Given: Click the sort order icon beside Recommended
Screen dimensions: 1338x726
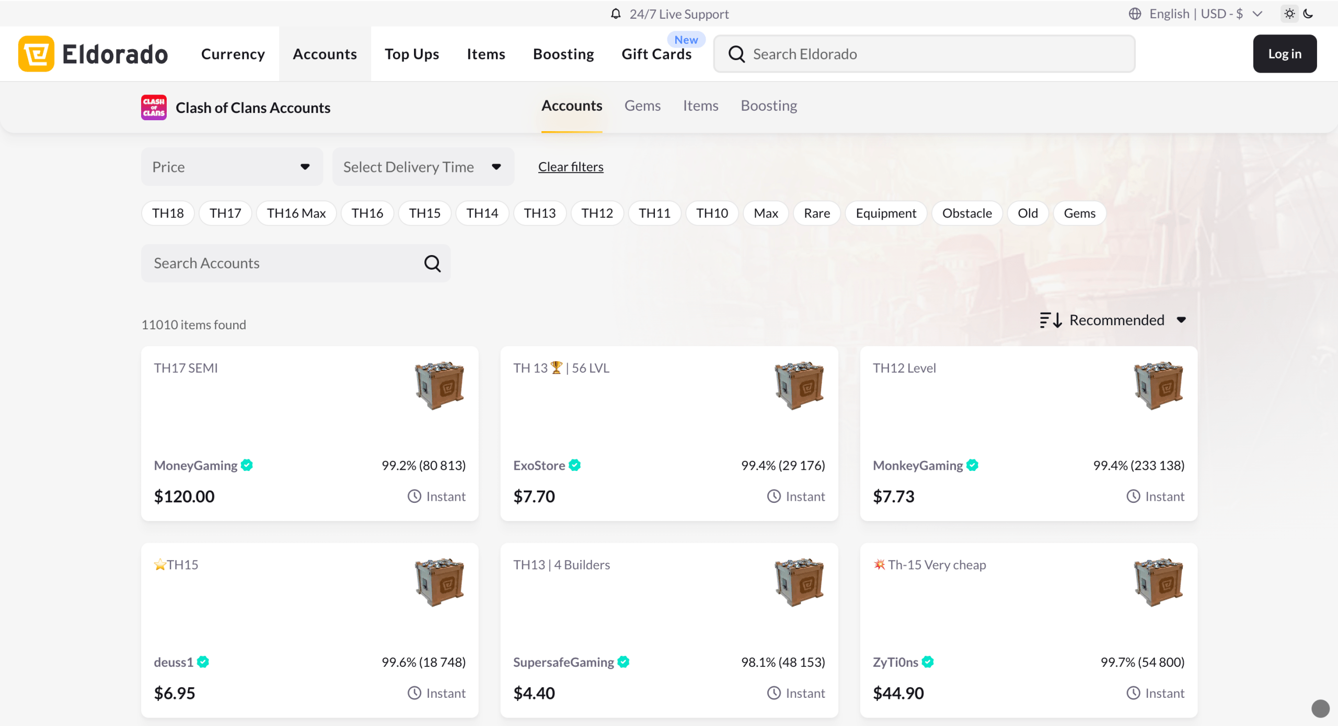Looking at the screenshot, I should (x=1051, y=320).
